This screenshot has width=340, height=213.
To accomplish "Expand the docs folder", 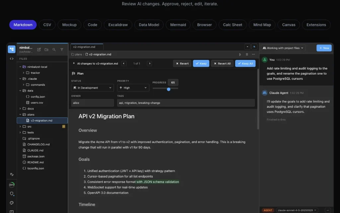I will pyautogui.click(x=20, y=108).
